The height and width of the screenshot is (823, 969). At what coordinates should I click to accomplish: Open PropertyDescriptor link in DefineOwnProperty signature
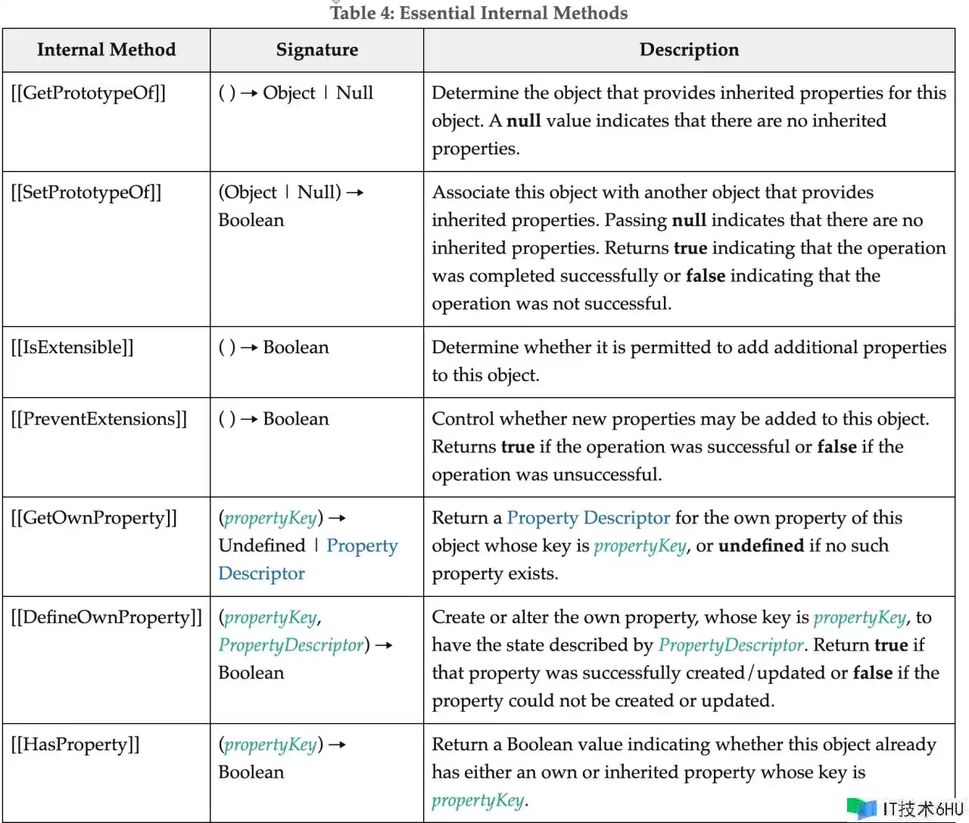[291, 645]
